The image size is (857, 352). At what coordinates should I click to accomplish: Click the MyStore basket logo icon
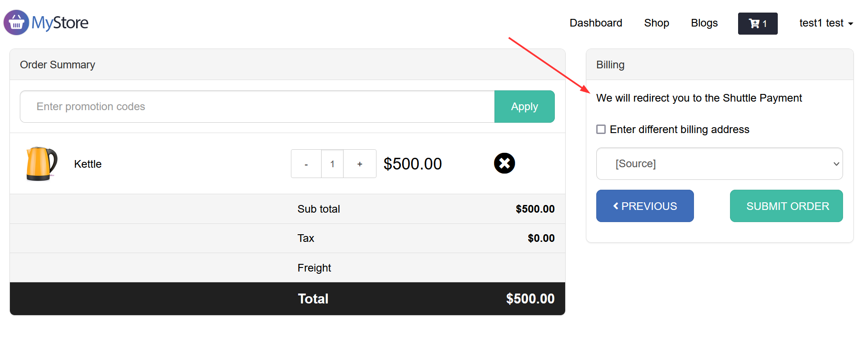[16, 22]
